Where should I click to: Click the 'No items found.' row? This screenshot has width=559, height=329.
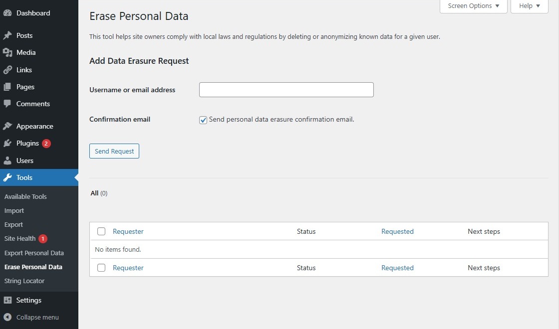click(x=319, y=250)
